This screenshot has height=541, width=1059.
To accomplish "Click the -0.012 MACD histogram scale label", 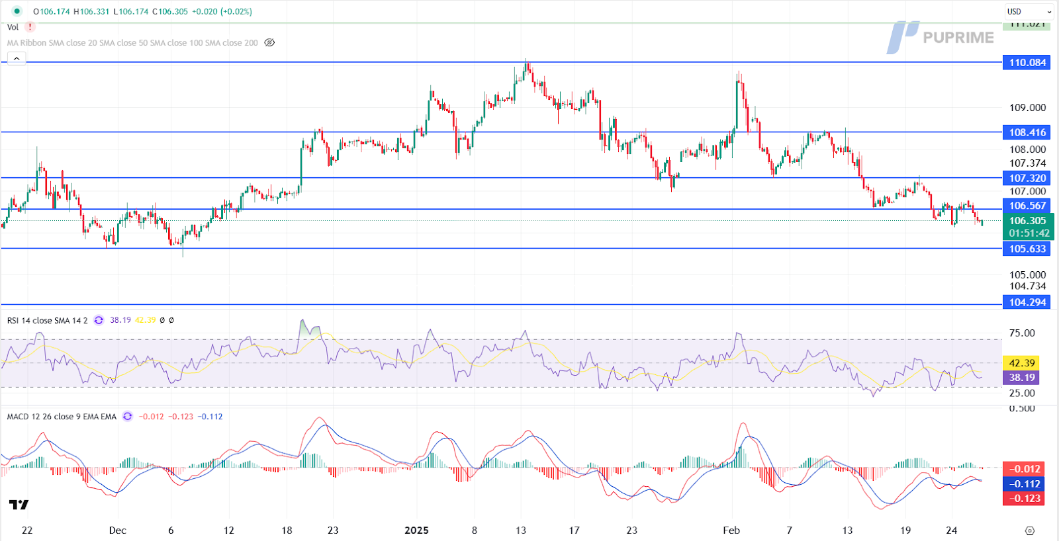I will 1023,469.
